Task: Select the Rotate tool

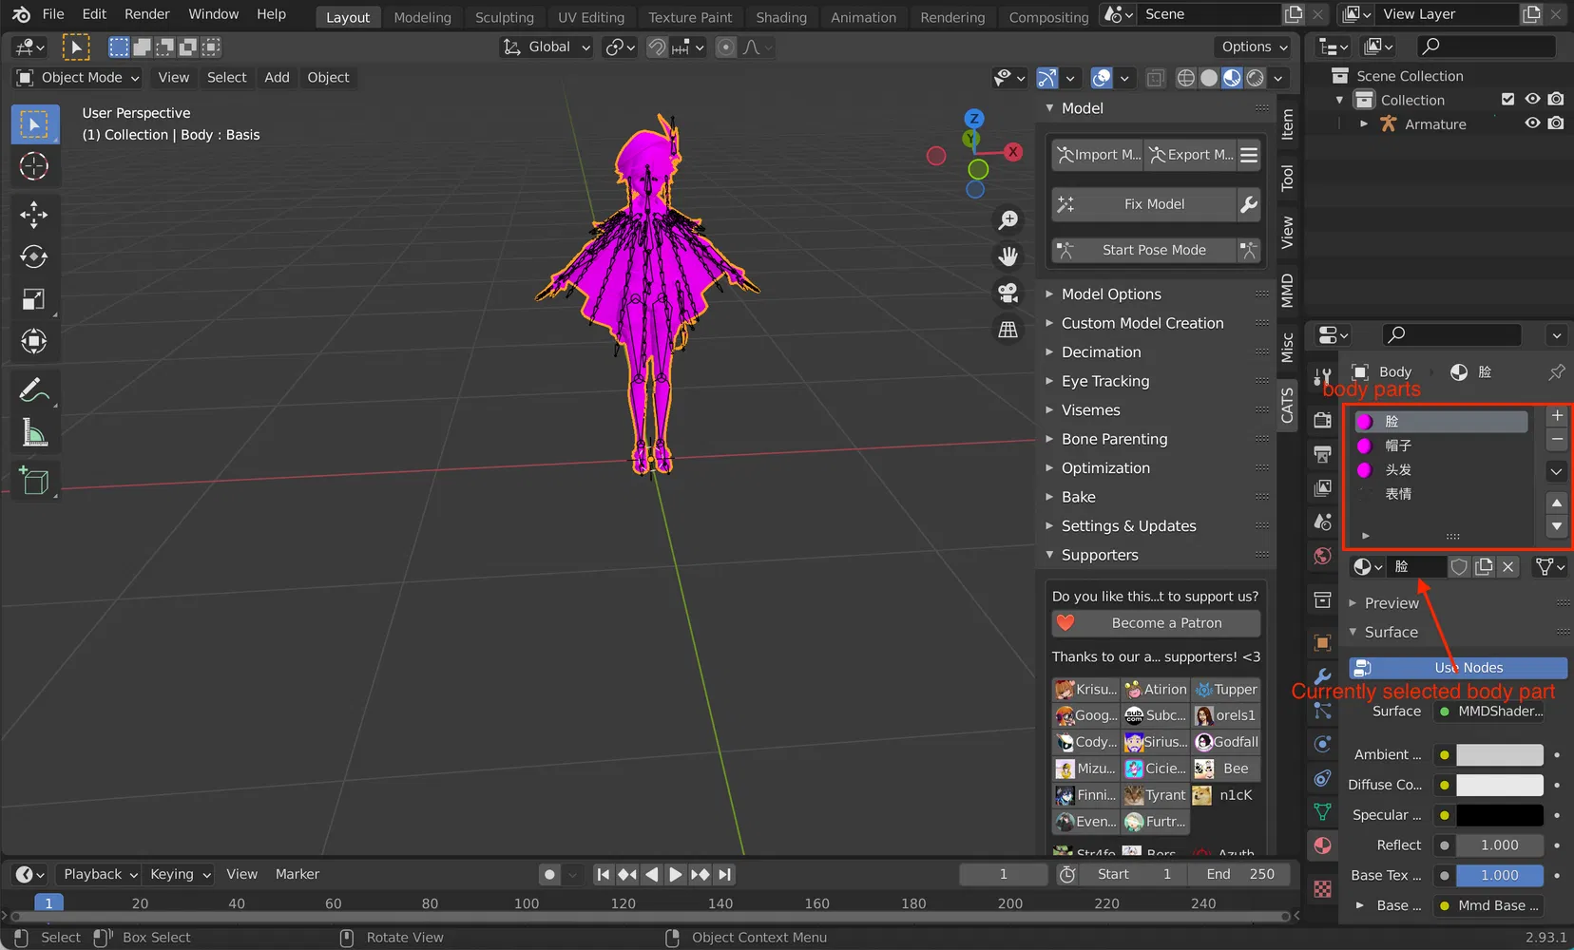Action: pyautogui.click(x=34, y=257)
